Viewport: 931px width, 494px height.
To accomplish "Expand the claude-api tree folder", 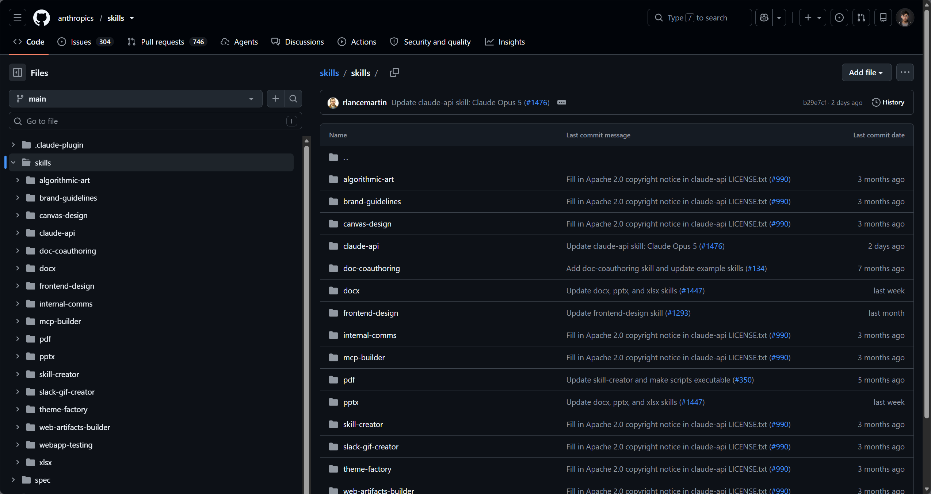I will 18,233.
